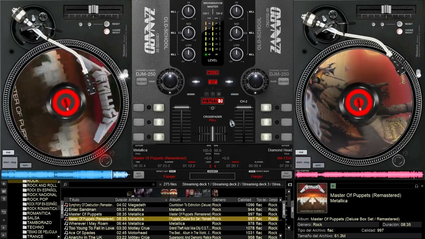Click the right deck sync button

click(x=318, y=165)
